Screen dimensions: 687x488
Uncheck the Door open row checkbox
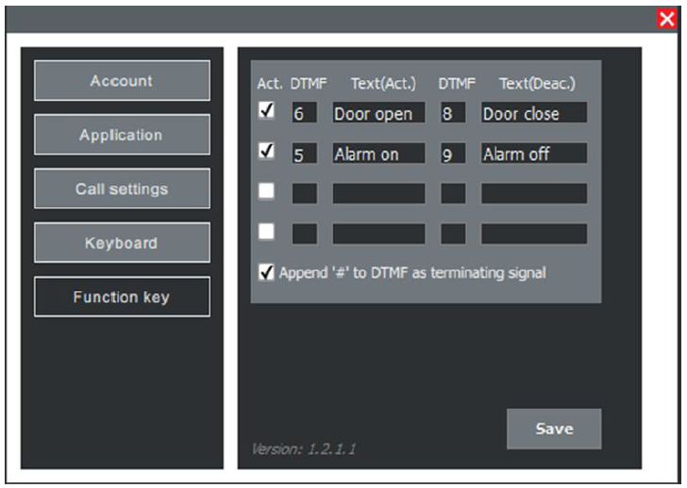point(267,112)
